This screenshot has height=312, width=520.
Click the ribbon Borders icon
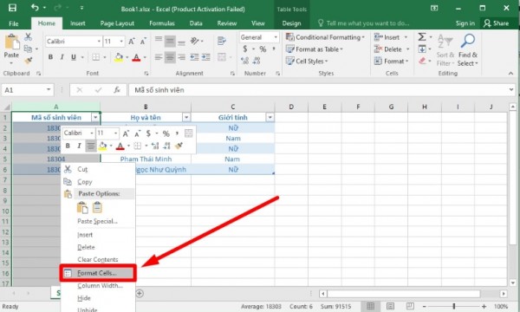[x=96, y=57]
